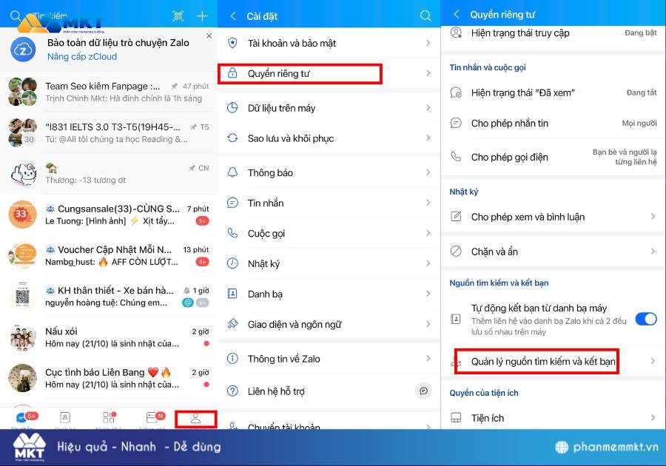Open Cho phép xem và bình luận
Image resolution: width=666 pixels, height=466 pixels.
point(554,217)
